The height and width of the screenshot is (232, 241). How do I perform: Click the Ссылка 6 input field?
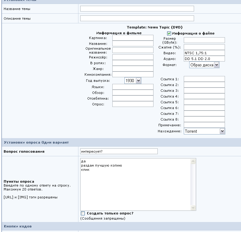(x=204, y=108)
